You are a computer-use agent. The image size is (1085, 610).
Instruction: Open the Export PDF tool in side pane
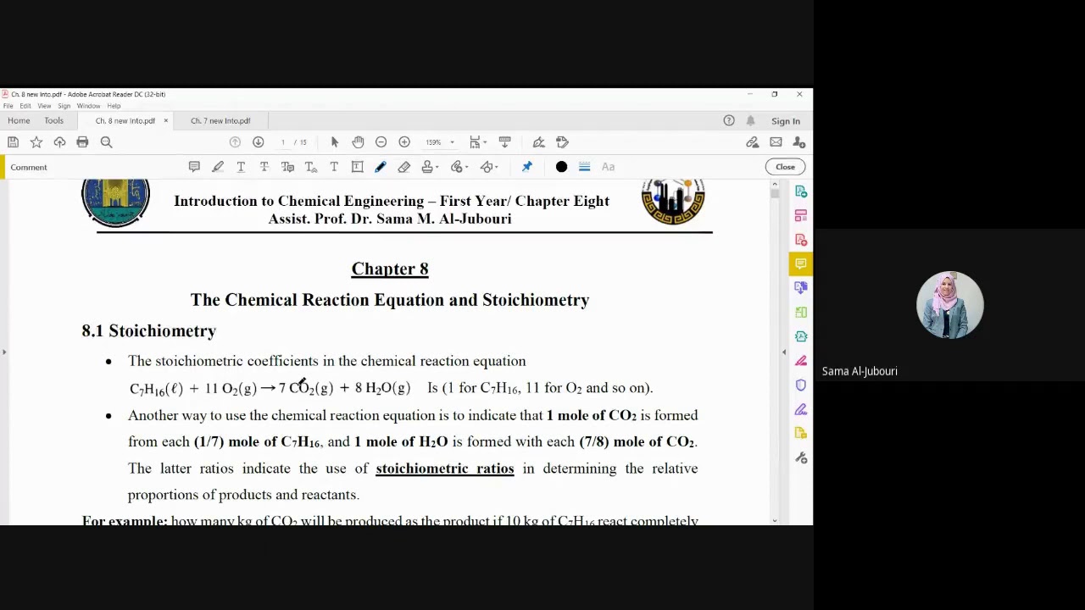(801, 191)
